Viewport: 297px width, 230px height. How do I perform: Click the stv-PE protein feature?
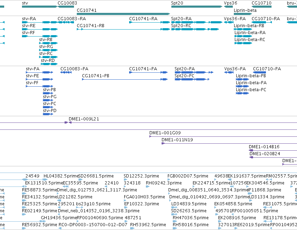[x=39, y=79]
